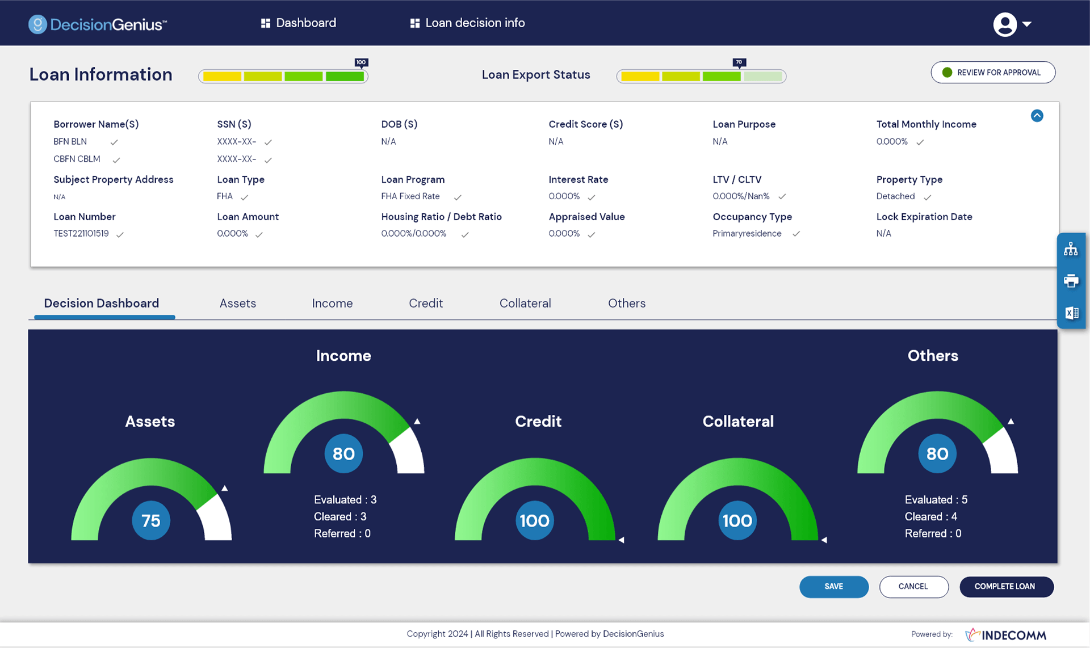Collapse the Loan Information panel with the chevron
This screenshot has width=1090, height=648.
point(1037,115)
